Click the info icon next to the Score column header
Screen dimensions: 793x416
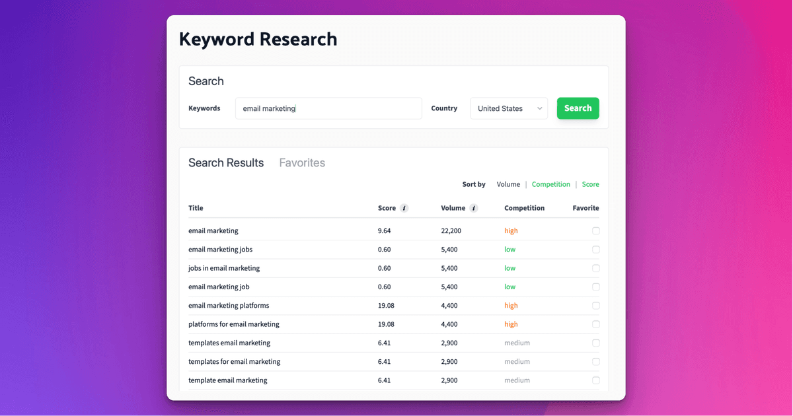[x=404, y=208]
